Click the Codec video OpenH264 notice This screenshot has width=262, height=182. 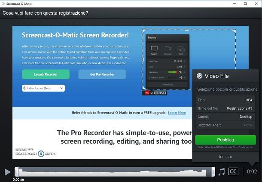[225, 147]
